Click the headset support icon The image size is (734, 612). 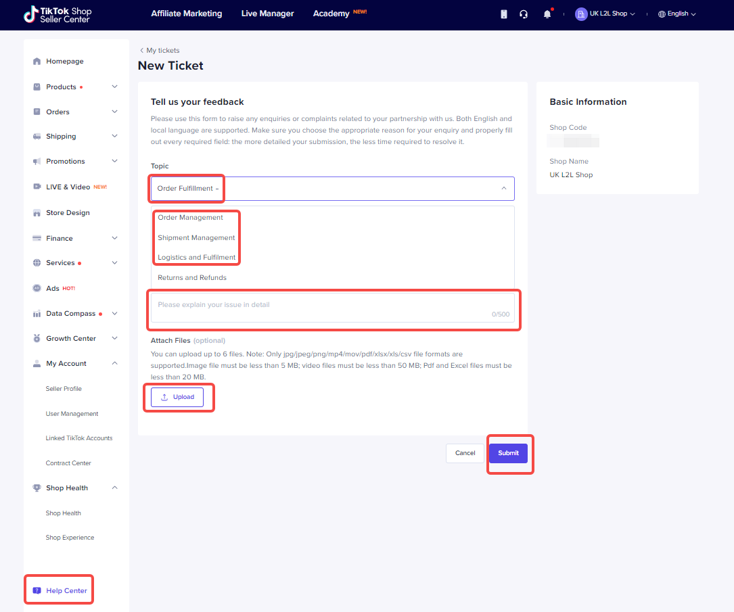(524, 14)
